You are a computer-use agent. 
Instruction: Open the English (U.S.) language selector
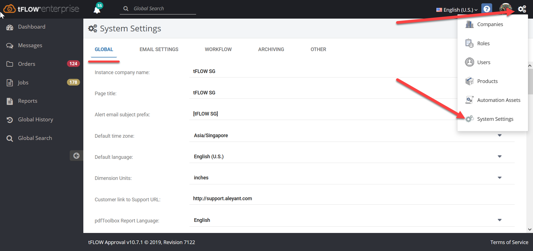457,10
